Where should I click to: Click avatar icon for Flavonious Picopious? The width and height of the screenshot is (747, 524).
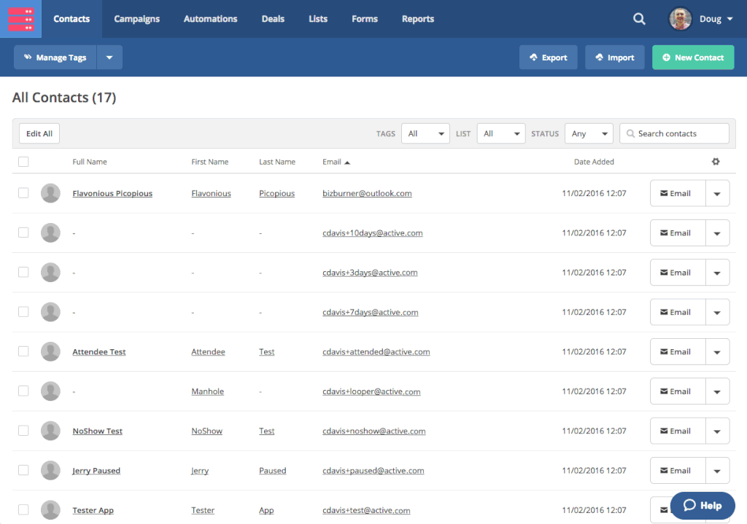click(50, 193)
